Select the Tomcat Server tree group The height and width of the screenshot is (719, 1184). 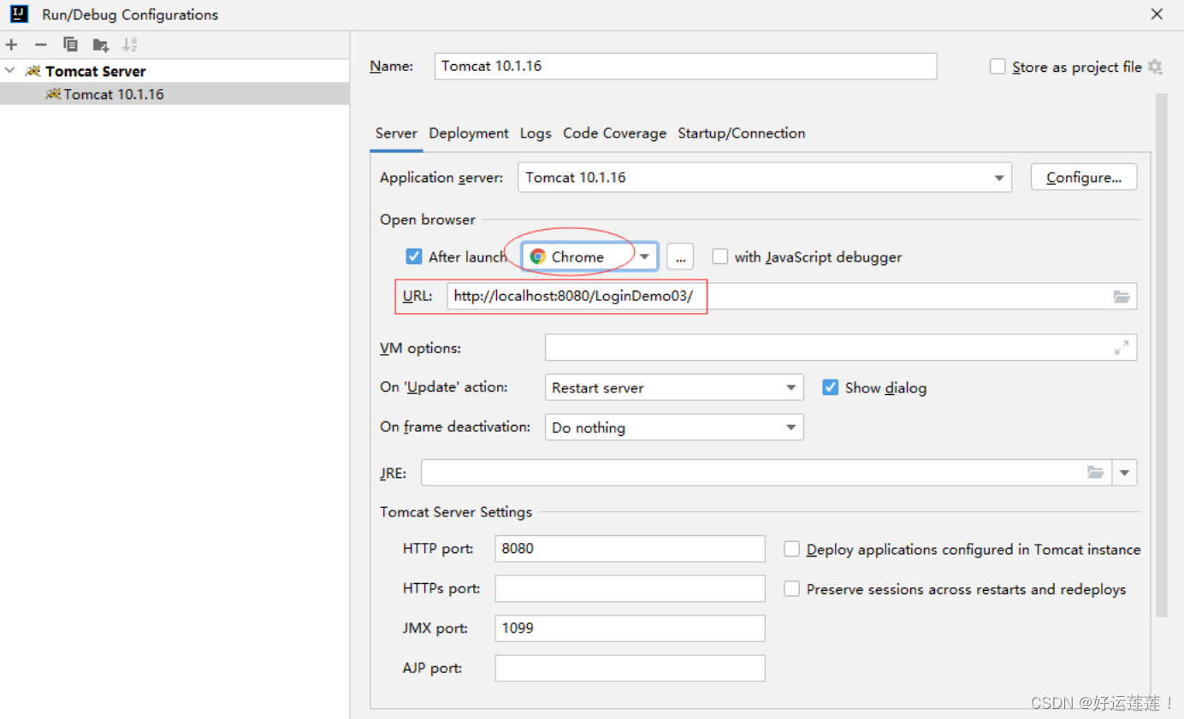(175, 71)
